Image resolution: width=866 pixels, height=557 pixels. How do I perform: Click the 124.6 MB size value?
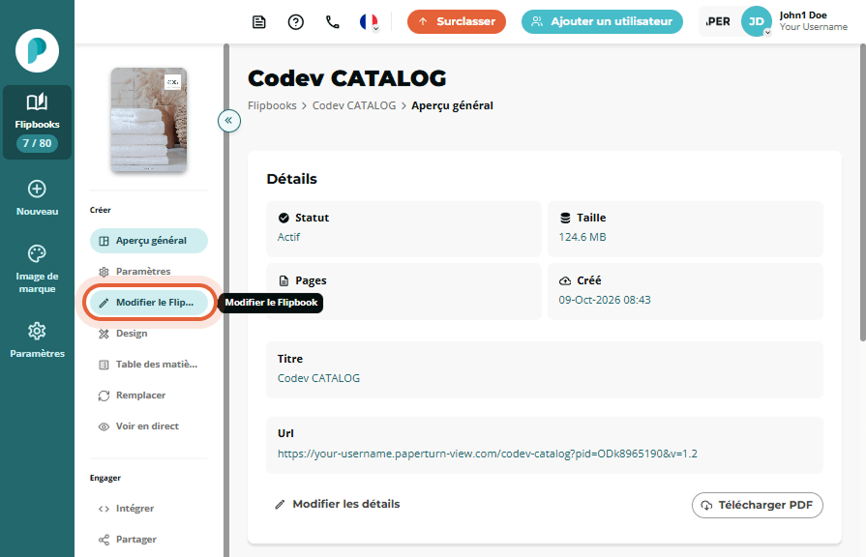tap(582, 237)
